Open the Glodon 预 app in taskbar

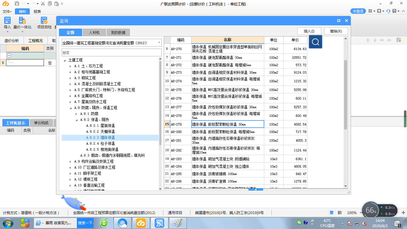click(x=159, y=223)
